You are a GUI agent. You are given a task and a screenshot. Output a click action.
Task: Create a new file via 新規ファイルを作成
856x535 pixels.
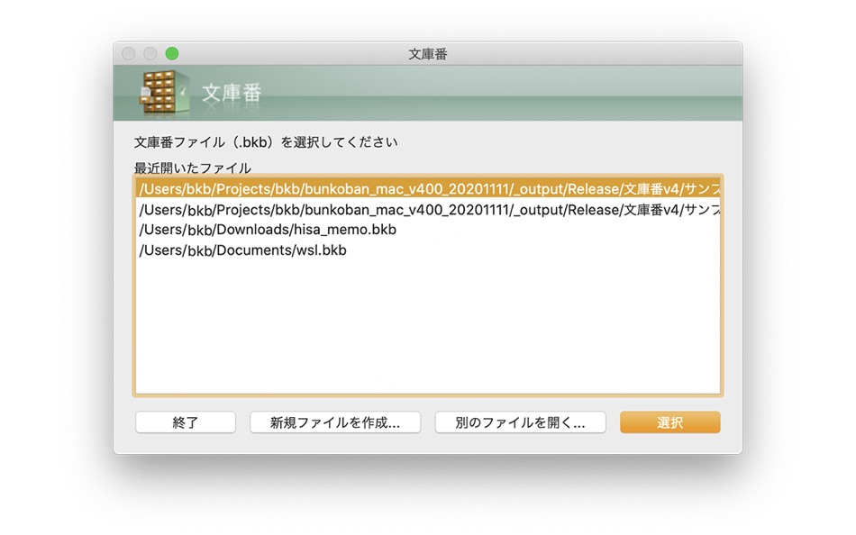pos(335,422)
